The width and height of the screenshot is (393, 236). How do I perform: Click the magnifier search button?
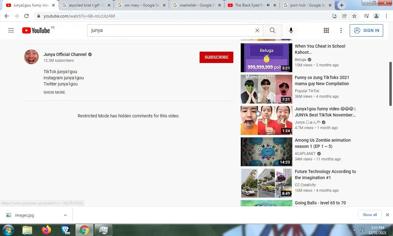272,30
